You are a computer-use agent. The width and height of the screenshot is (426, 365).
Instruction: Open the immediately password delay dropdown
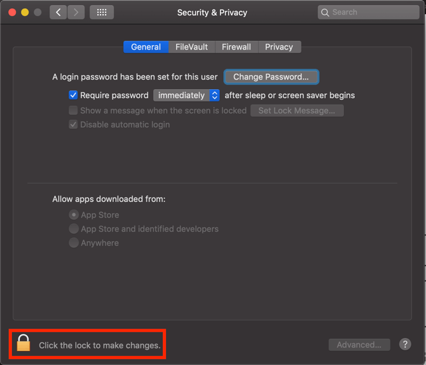click(186, 96)
